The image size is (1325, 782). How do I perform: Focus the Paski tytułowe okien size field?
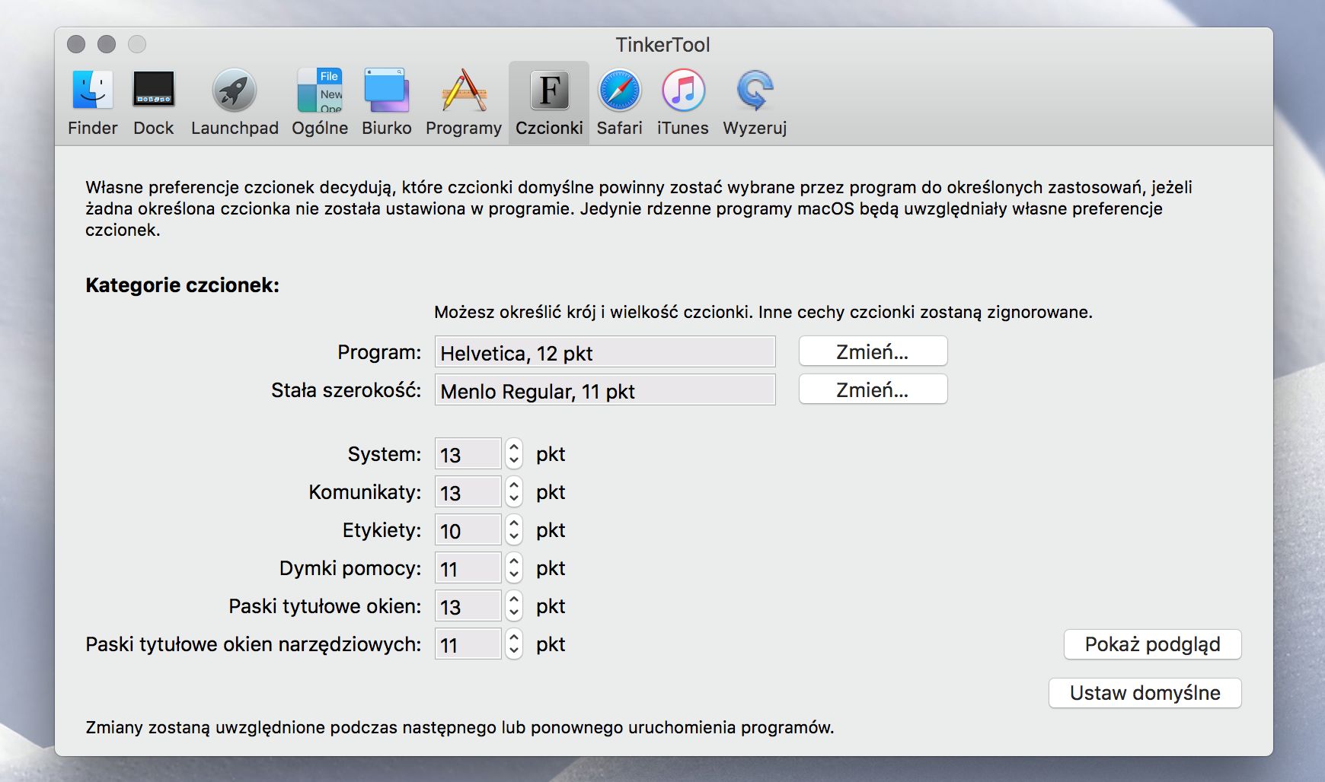468,606
